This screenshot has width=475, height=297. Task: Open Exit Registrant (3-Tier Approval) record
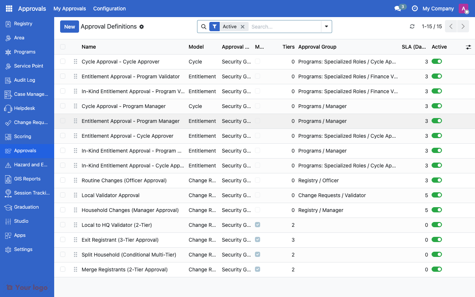coord(120,240)
